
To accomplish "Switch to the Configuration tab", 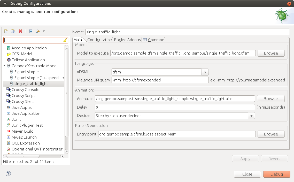I will coord(99,40).
